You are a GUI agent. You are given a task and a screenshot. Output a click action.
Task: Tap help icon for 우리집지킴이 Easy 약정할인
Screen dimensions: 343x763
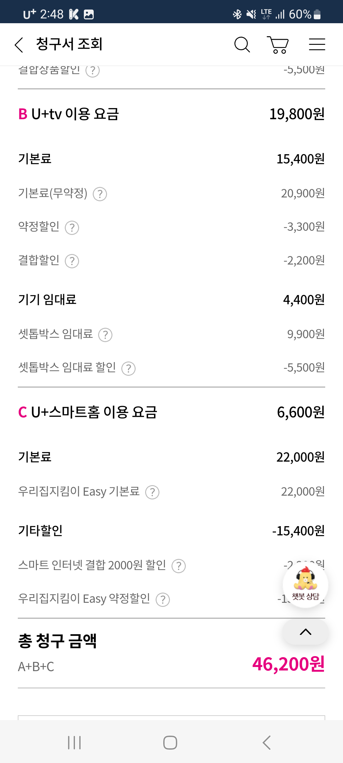pos(163,600)
